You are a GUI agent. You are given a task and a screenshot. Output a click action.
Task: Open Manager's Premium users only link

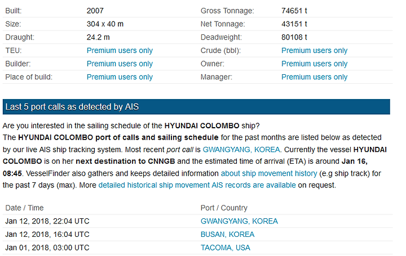pos(314,77)
